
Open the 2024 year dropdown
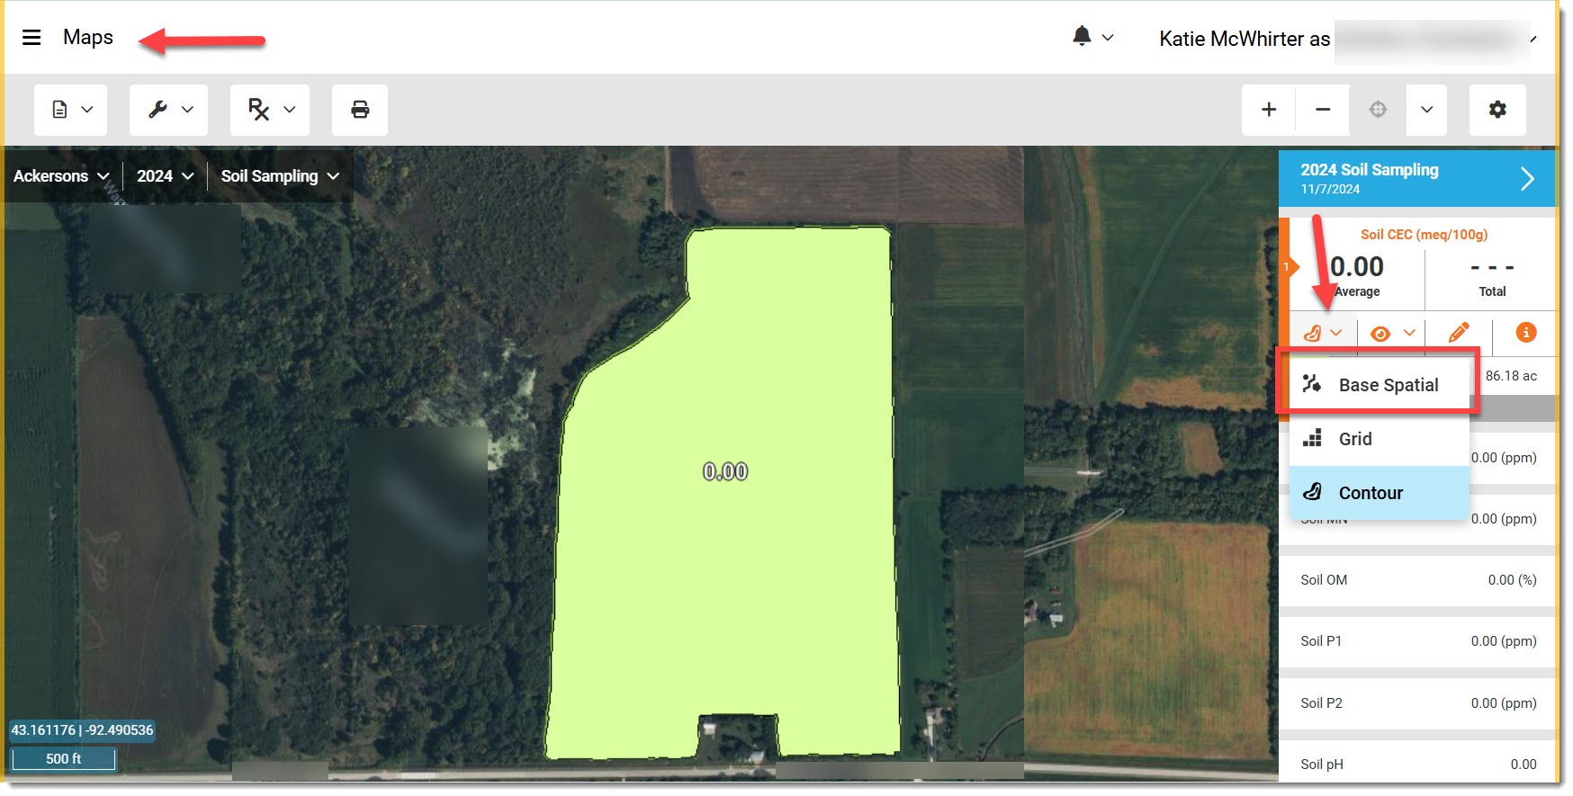point(165,176)
